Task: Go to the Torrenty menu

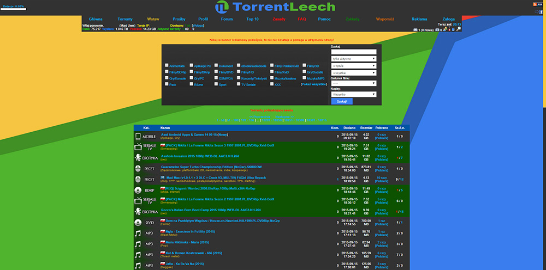Action: point(125,19)
